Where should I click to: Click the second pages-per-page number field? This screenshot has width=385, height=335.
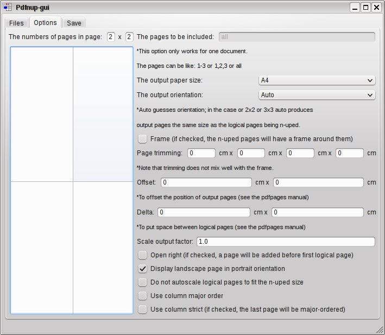point(129,37)
